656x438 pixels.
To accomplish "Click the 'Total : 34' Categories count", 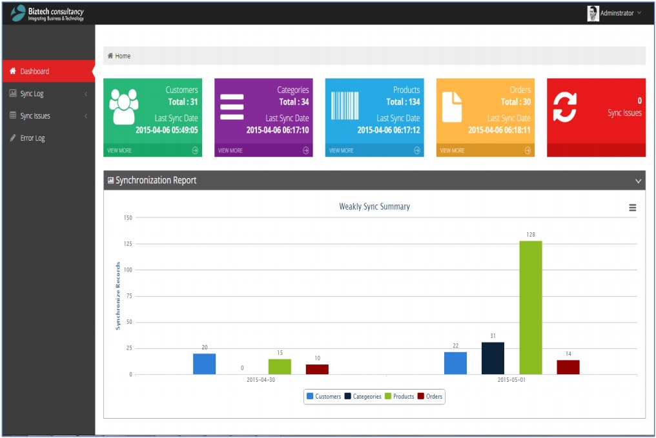I will 294,101.
